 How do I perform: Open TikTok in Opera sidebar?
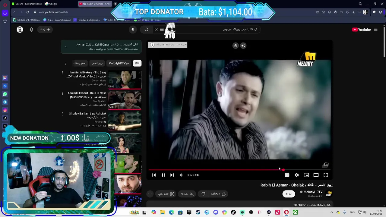[5, 118]
